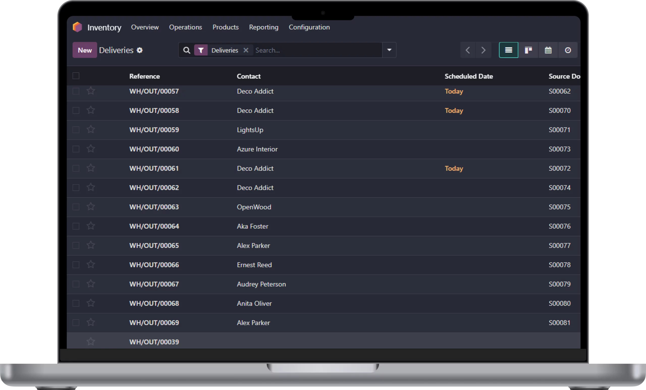Select the WH/OUT/00066 row checkbox
Image resolution: width=646 pixels, height=390 pixels.
click(x=76, y=265)
